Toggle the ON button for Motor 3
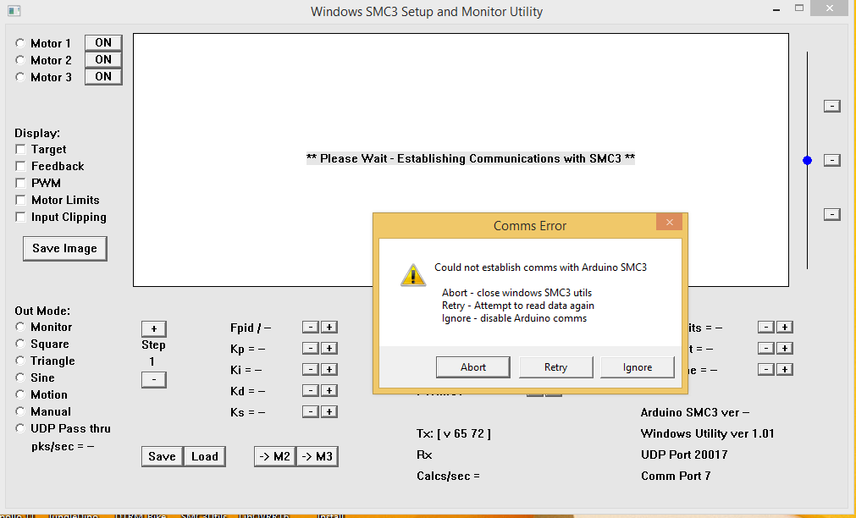Image resolution: width=856 pixels, height=518 pixels. point(103,76)
